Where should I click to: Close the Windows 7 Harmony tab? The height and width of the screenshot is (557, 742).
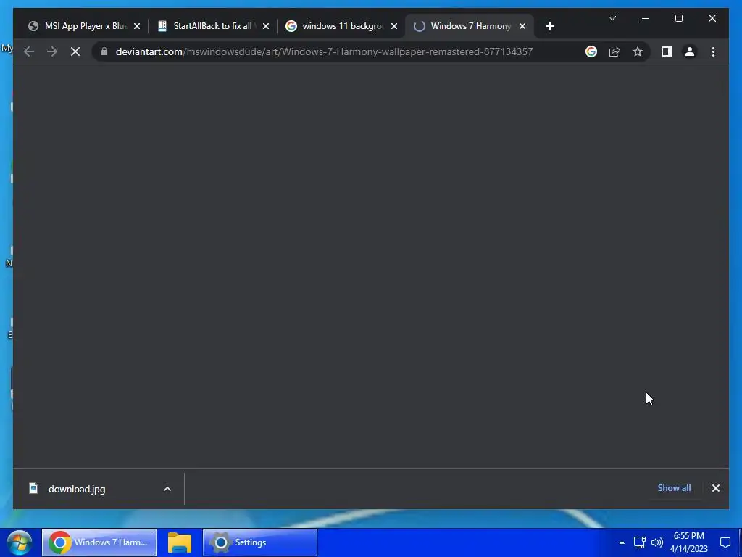coord(522,27)
